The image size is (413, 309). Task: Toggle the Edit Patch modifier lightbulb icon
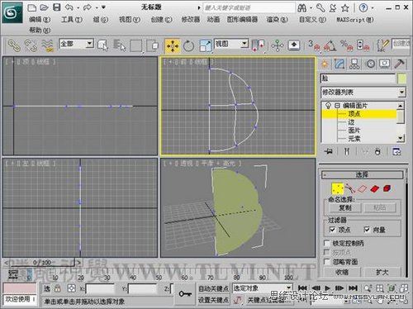pos(328,106)
